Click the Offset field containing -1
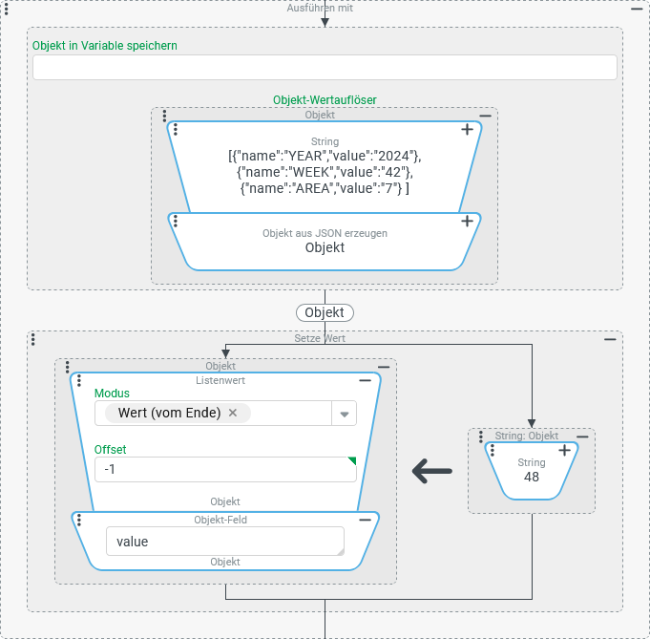The height and width of the screenshot is (639, 650). (x=224, y=470)
